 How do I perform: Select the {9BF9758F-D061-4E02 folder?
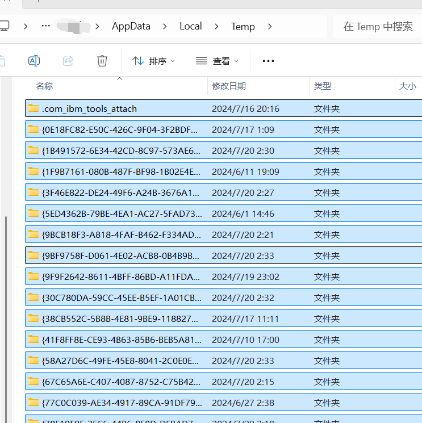click(x=223, y=256)
